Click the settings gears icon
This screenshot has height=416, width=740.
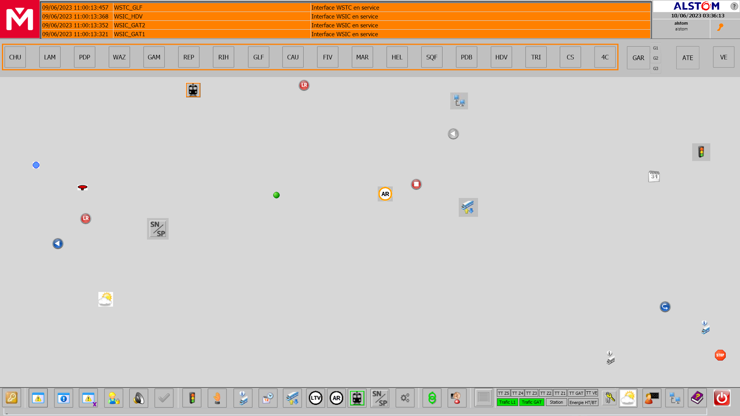(405, 398)
